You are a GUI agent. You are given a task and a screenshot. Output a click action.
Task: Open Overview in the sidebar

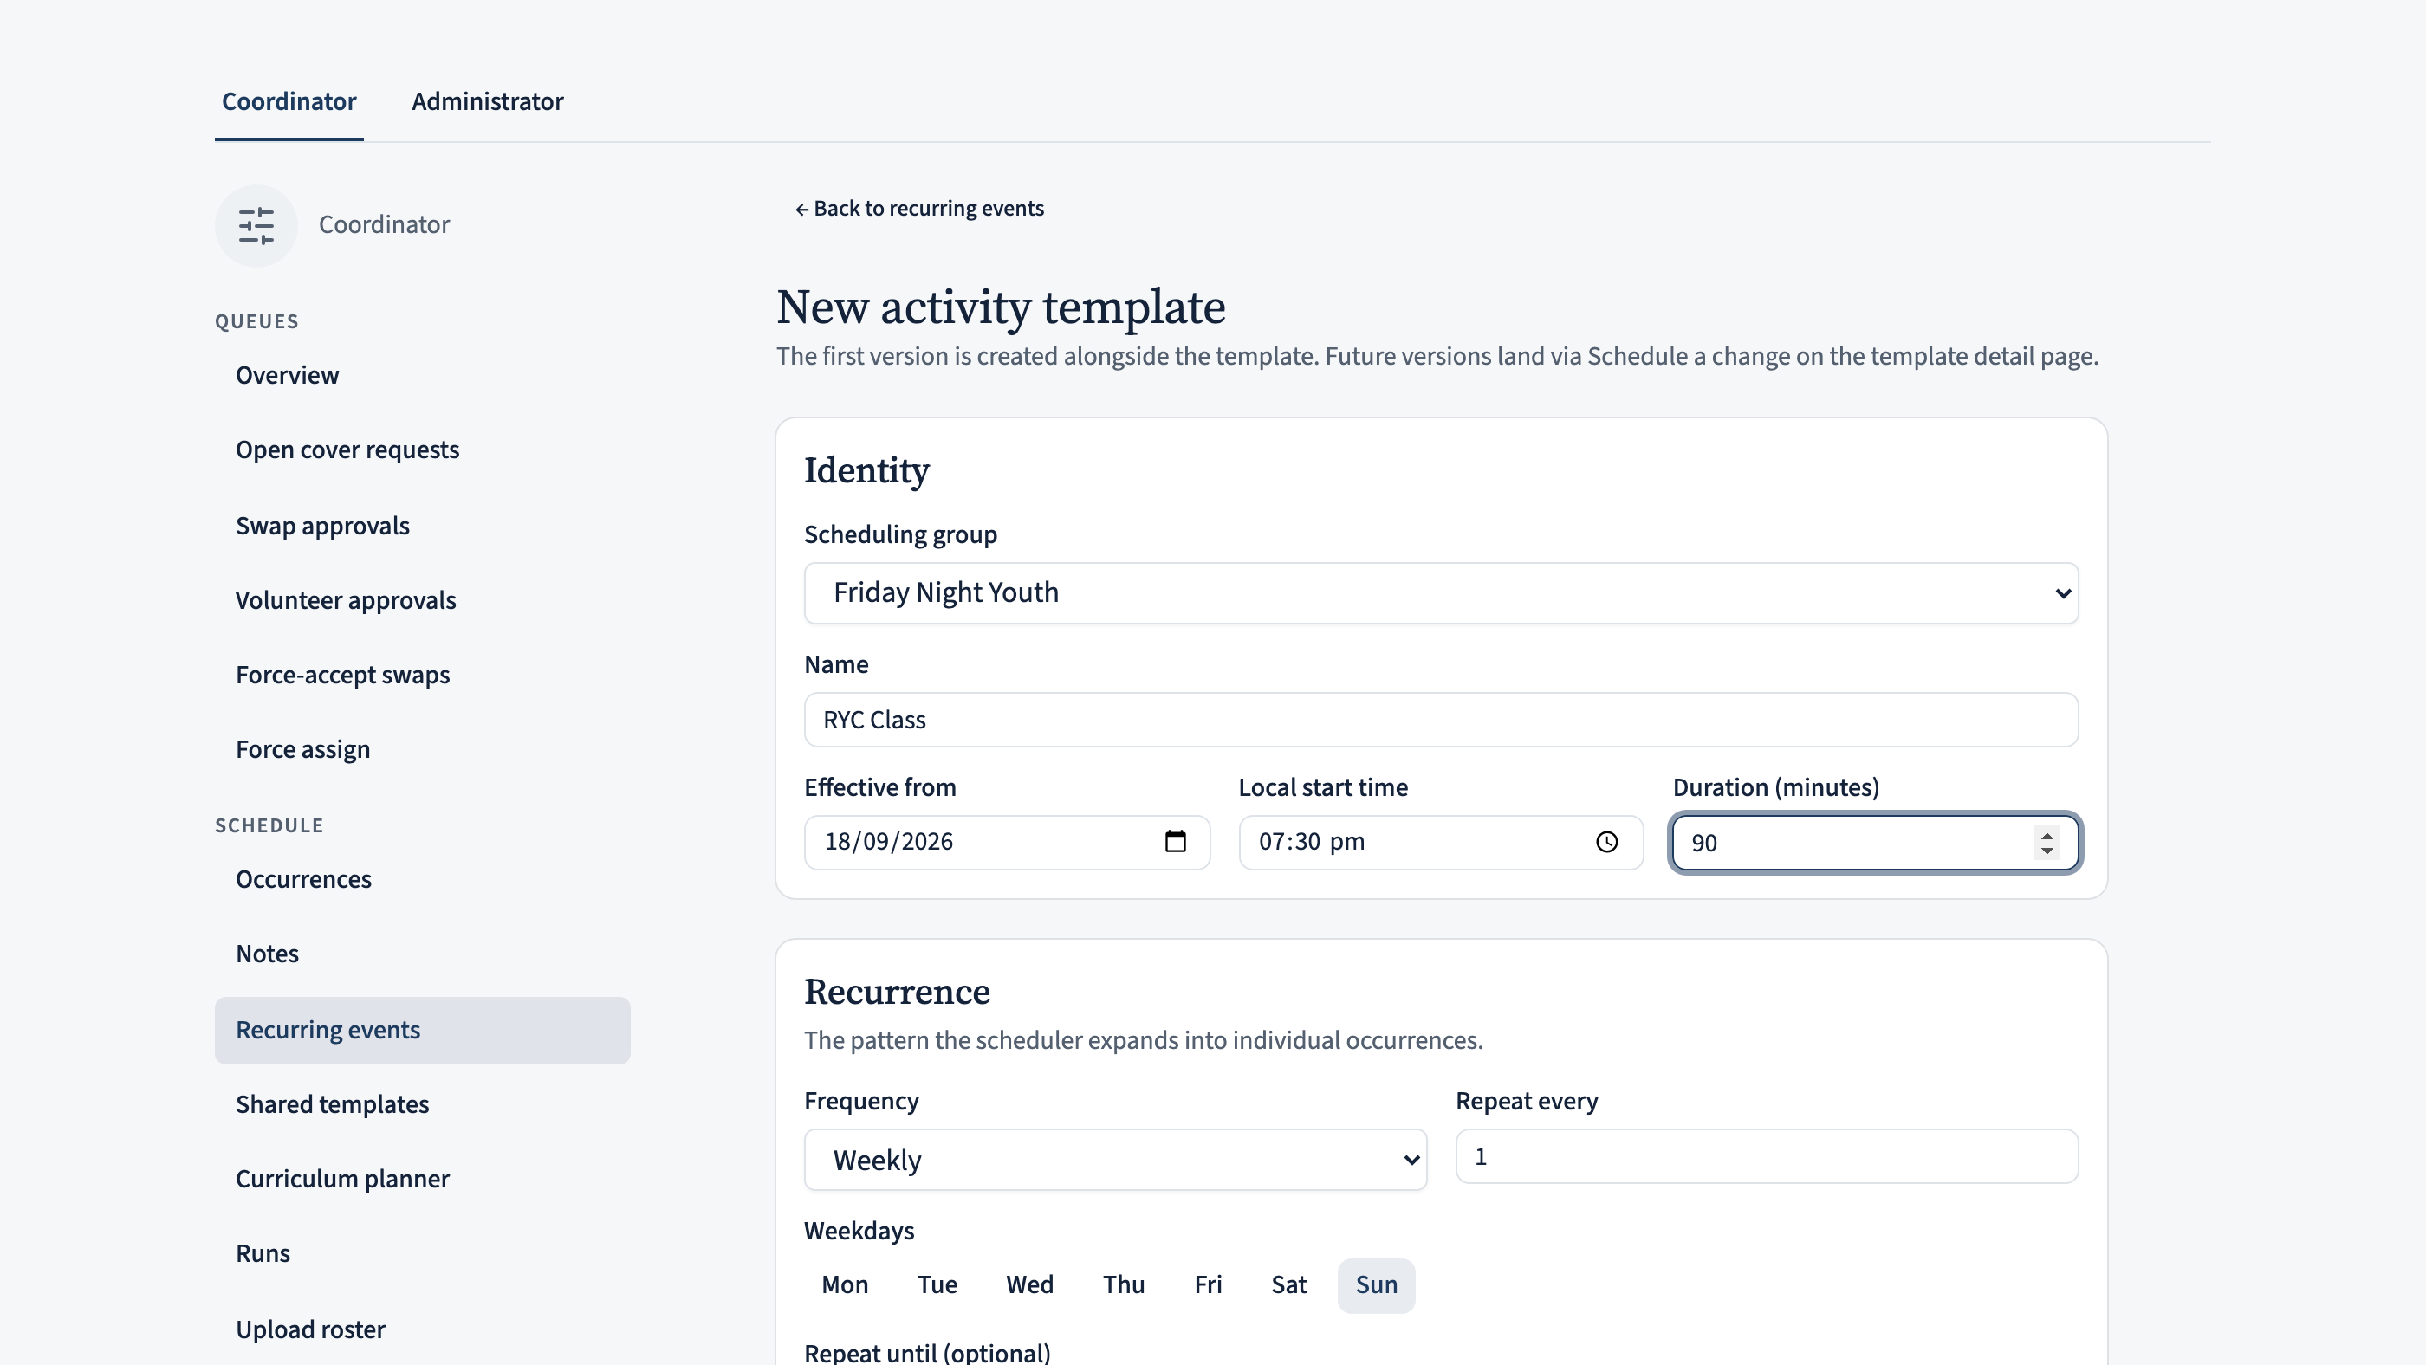pos(422,376)
